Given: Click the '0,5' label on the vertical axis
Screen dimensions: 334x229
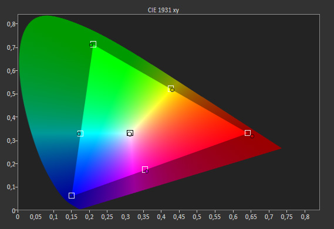Looking at the screenshot, I should point(11,94).
